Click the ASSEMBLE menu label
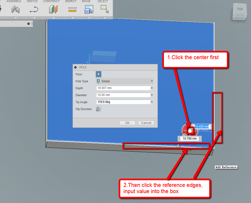Image resolution: width=251 pixels, height=203 pixels. [x=13, y=1]
